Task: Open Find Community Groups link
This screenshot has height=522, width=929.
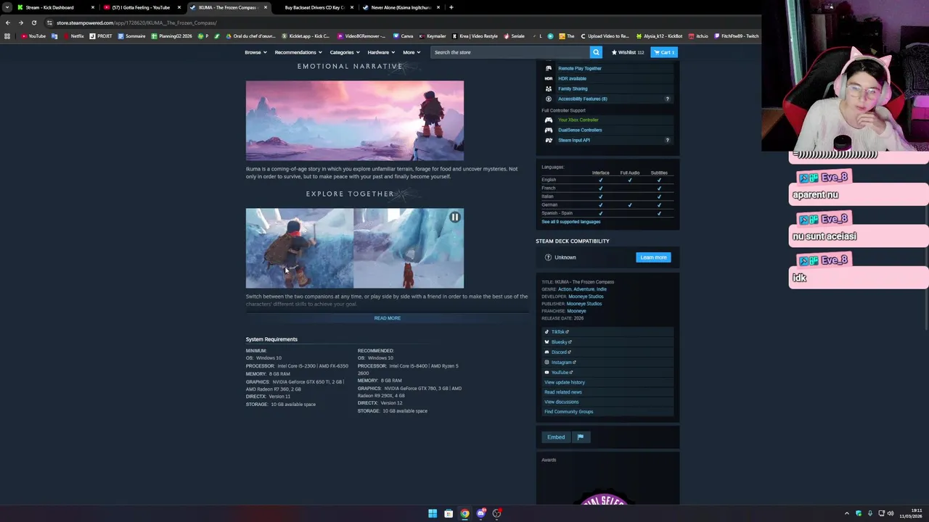Action: pyautogui.click(x=568, y=412)
